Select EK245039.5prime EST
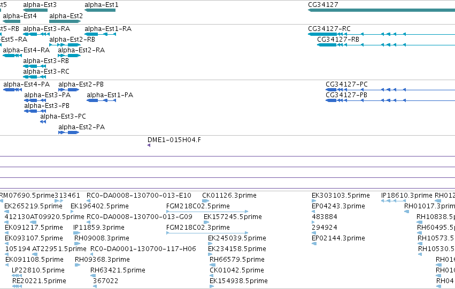 tap(210, 243)
